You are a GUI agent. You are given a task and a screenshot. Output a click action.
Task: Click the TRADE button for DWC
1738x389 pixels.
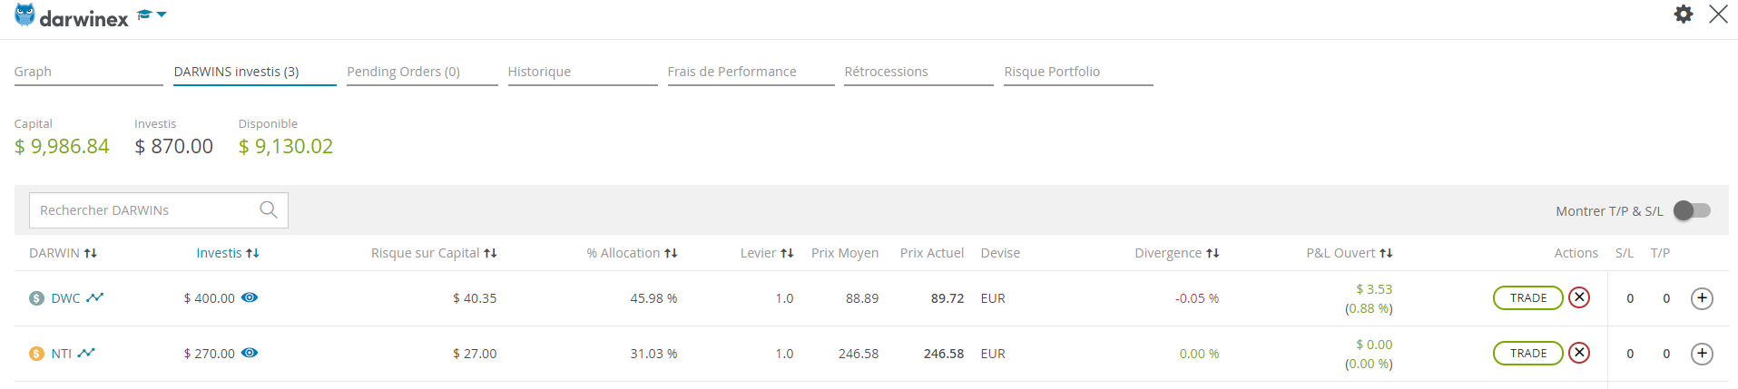[x=1528, y=297]
